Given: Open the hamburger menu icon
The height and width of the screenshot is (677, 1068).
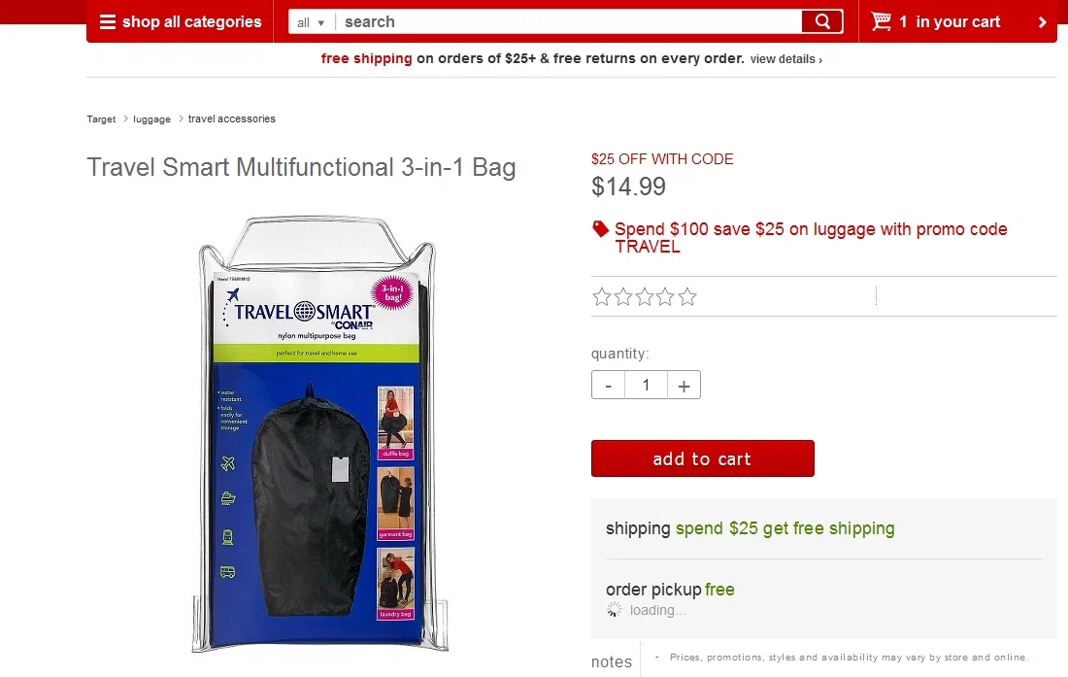Looking at the screenshot, I should point(108,21).
